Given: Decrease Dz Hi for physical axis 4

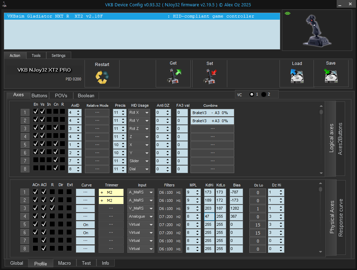Looking at the screenshot, I should pos(281,218).
